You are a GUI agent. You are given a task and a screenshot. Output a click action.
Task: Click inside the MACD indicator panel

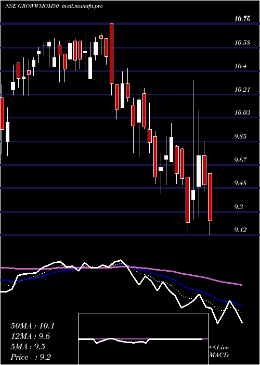point(143,339)
